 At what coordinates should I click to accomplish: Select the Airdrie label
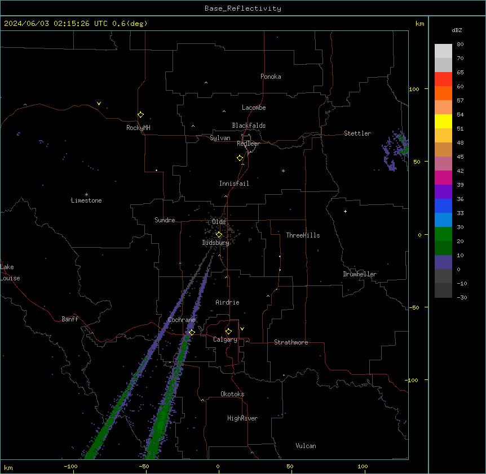point(227,302)
